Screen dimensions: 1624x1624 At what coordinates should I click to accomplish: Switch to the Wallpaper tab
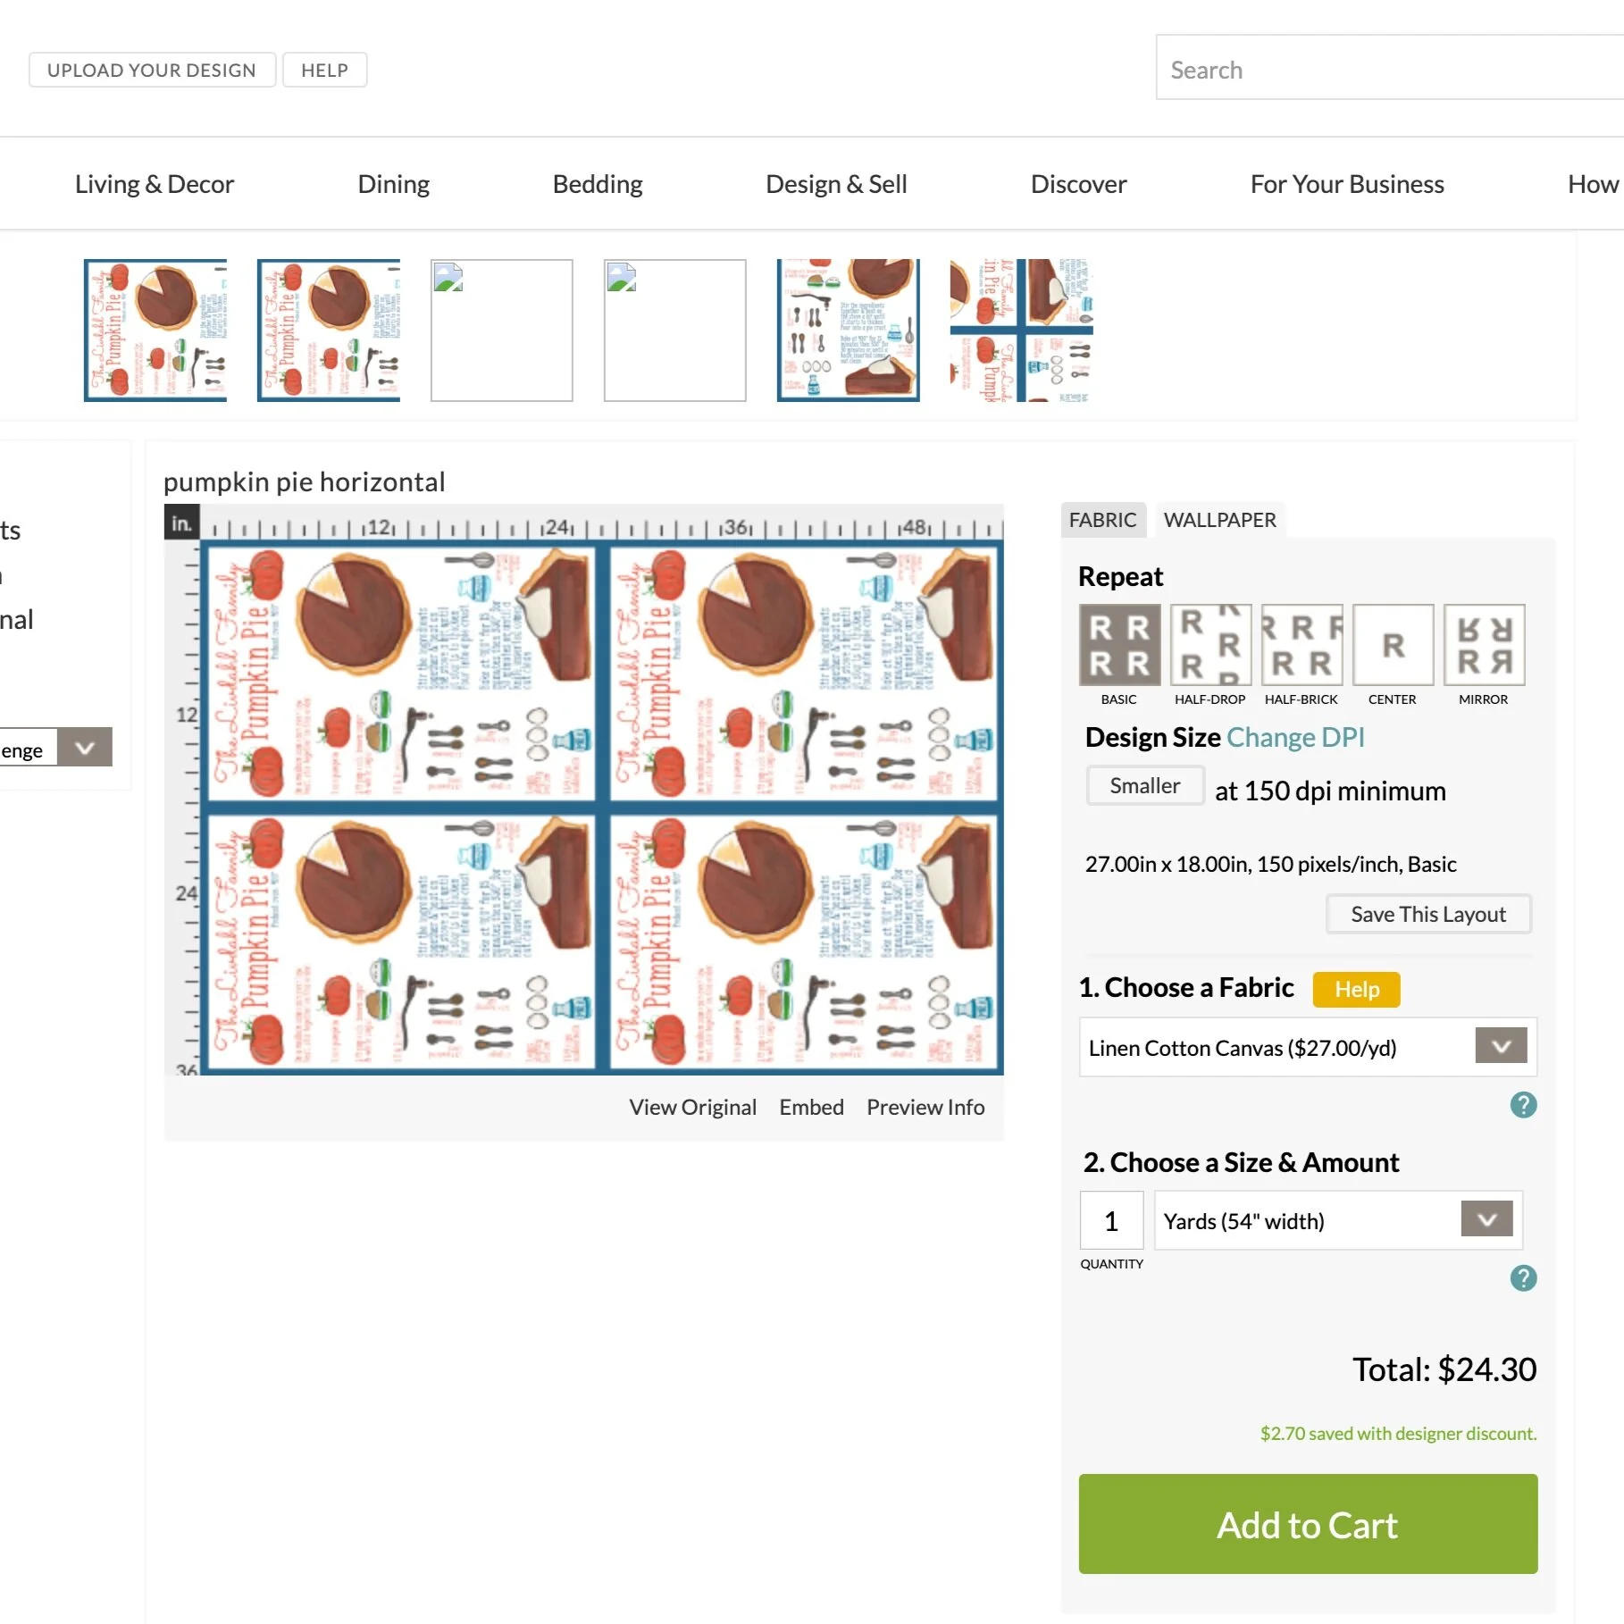1219,520
